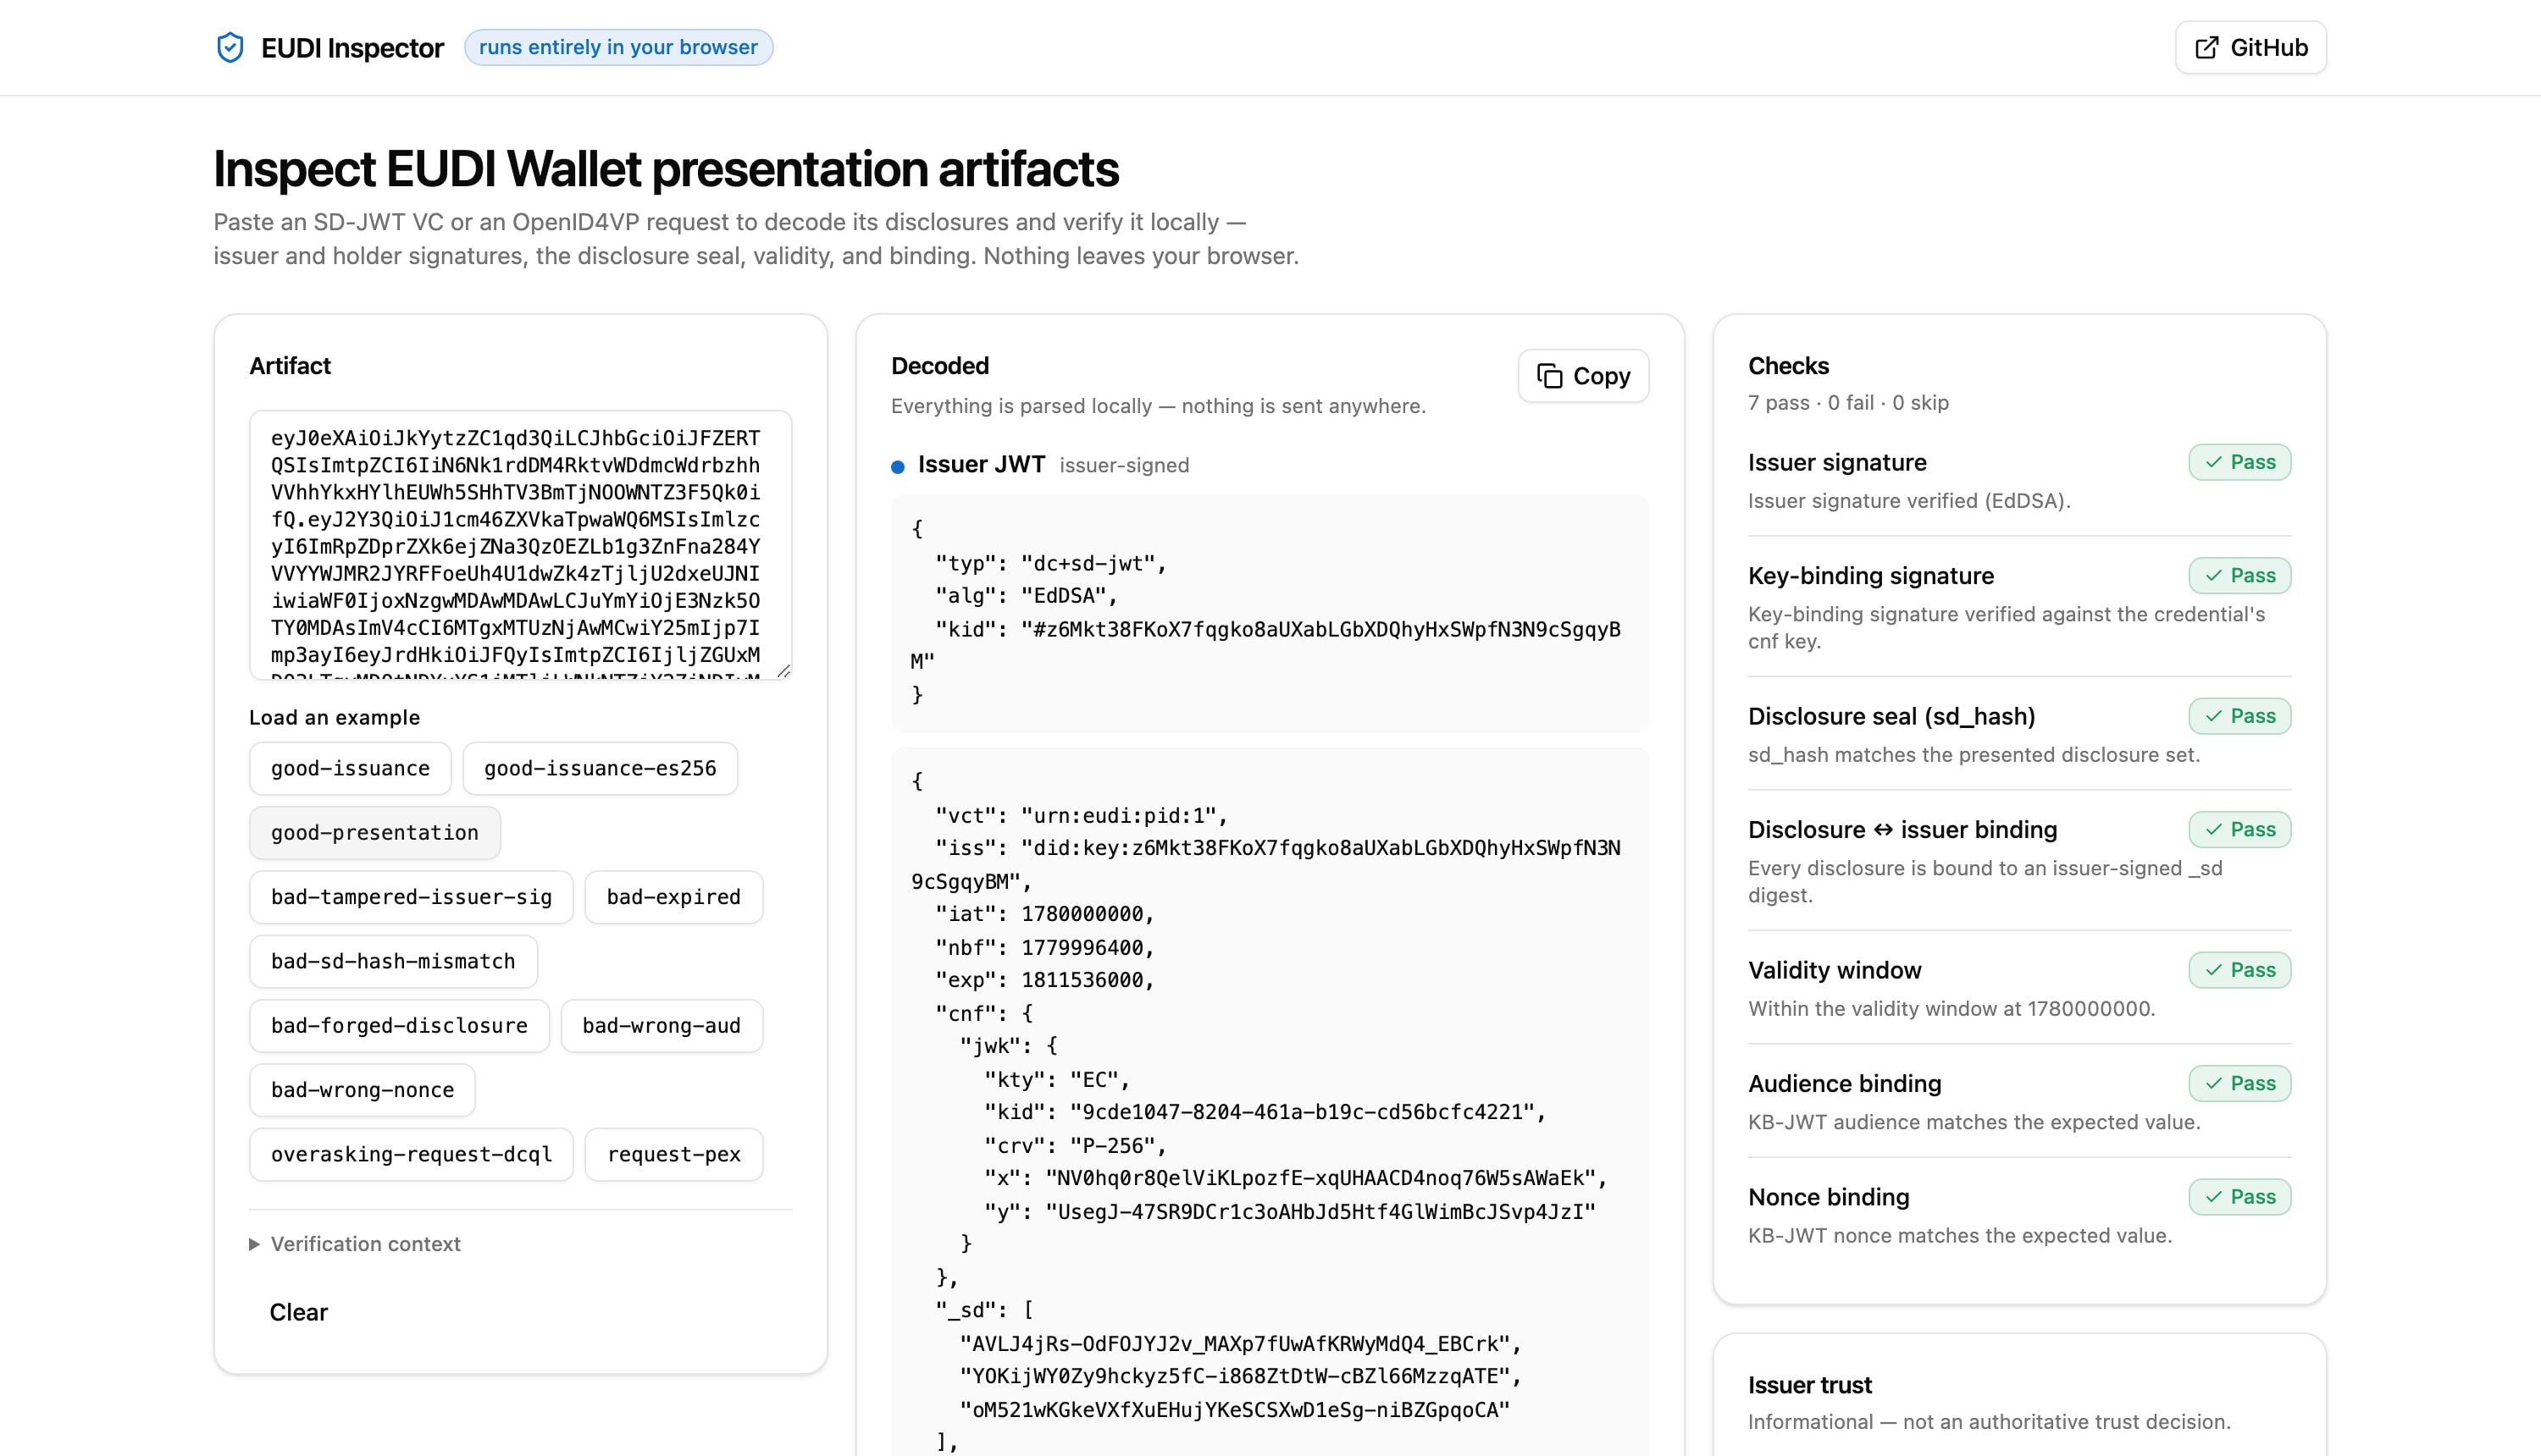Image resolution: width=2541 pixels, height=1456 pixels.
Task: Click the Checks panel heading
Action: (x=1788, y=366)
